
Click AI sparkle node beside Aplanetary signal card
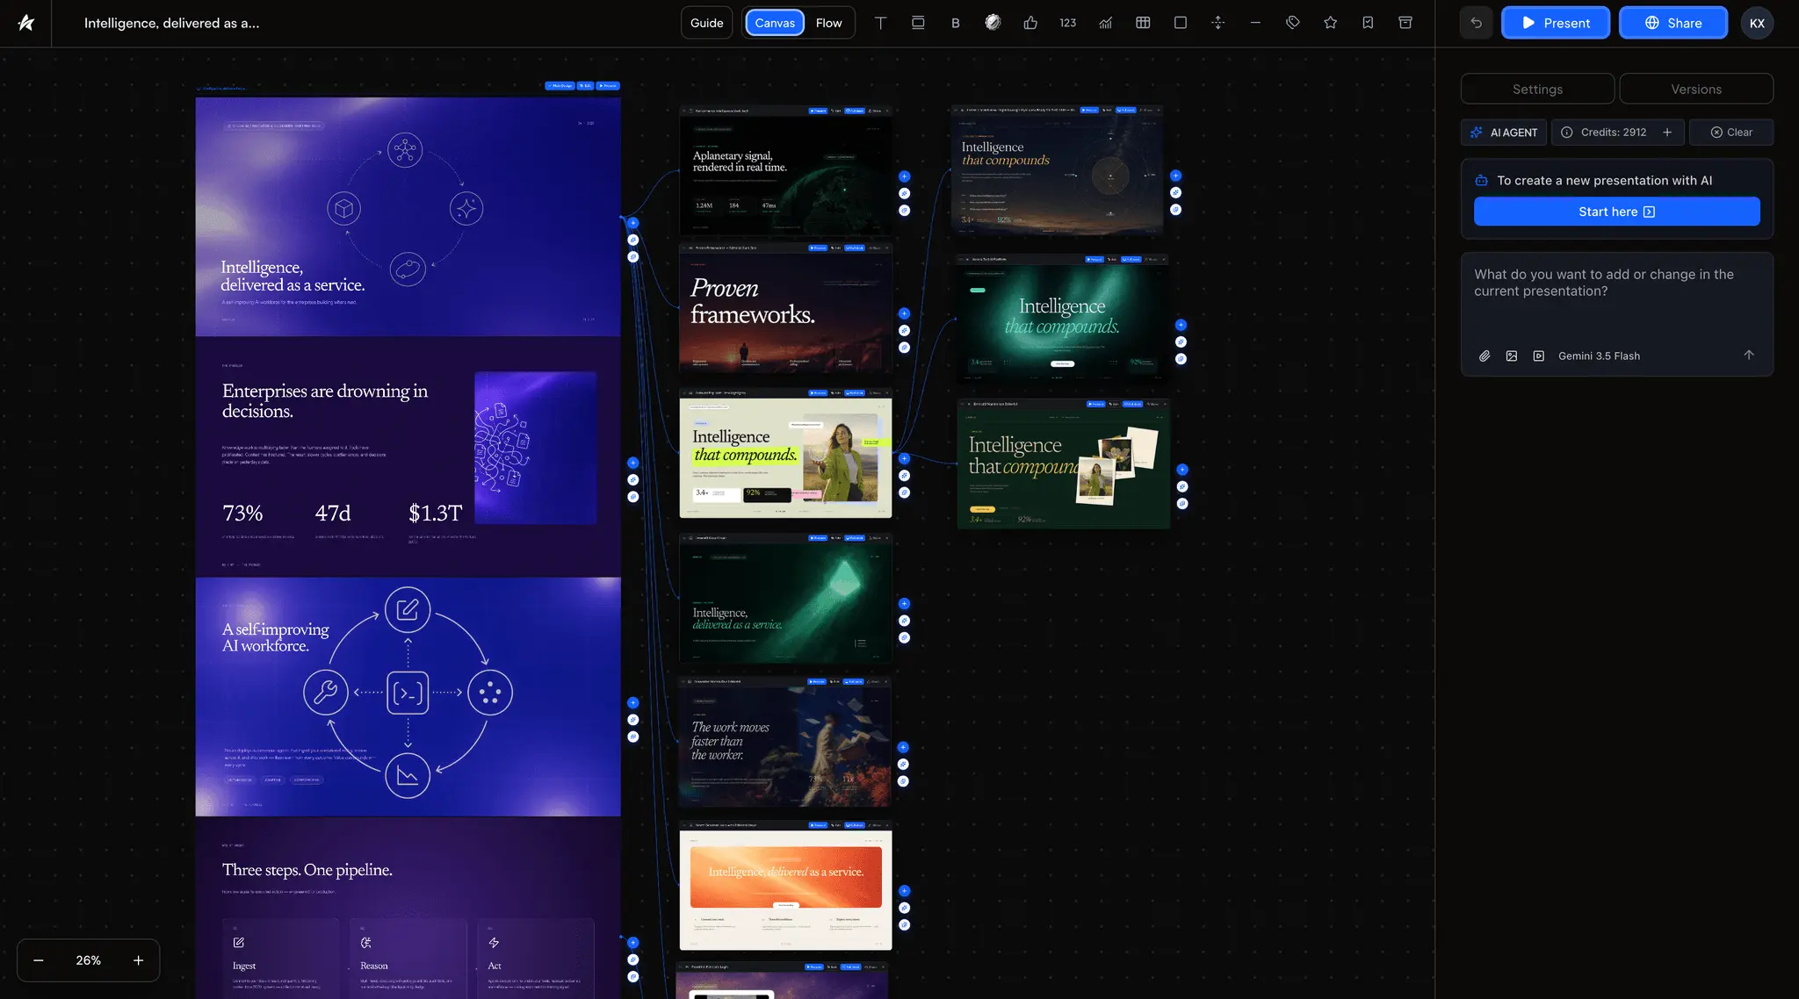point(904,193)
